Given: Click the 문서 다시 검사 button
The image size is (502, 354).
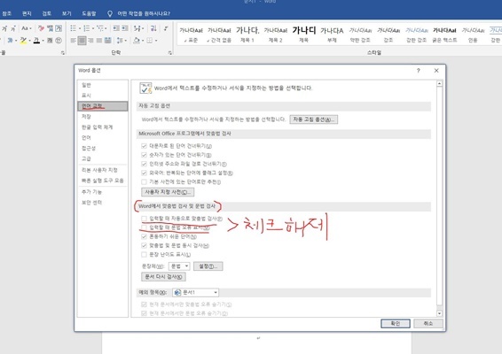Looking at the screenshot, I should pos(163,277).
